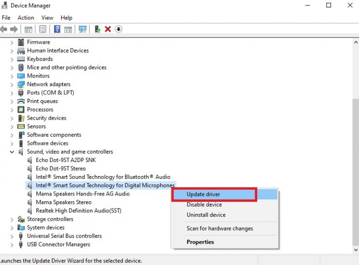Click the Show/Hide console tree icon
This screenshot has height=265, width=359.
(x=29, y=29)
